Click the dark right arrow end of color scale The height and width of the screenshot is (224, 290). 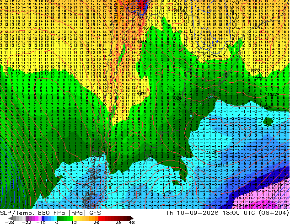click(x=132, y=218)
